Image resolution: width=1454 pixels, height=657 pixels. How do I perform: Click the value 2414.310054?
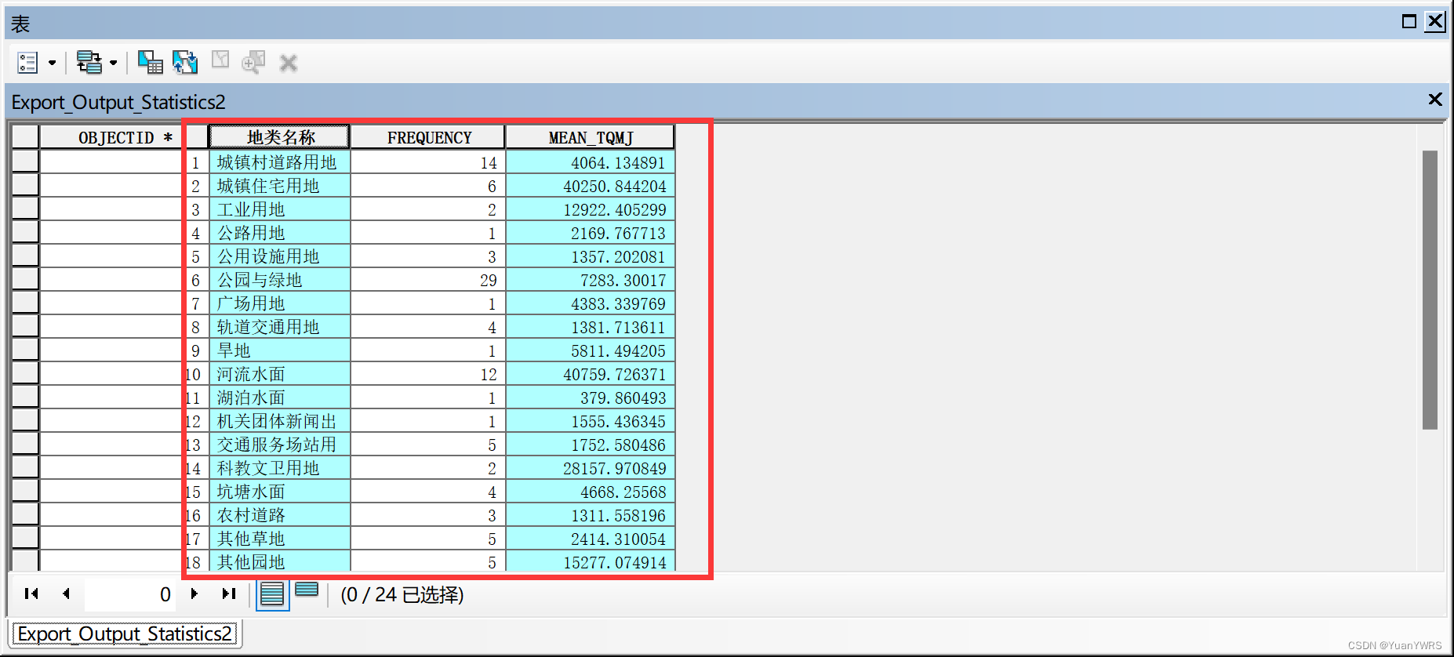coord(618,539)
